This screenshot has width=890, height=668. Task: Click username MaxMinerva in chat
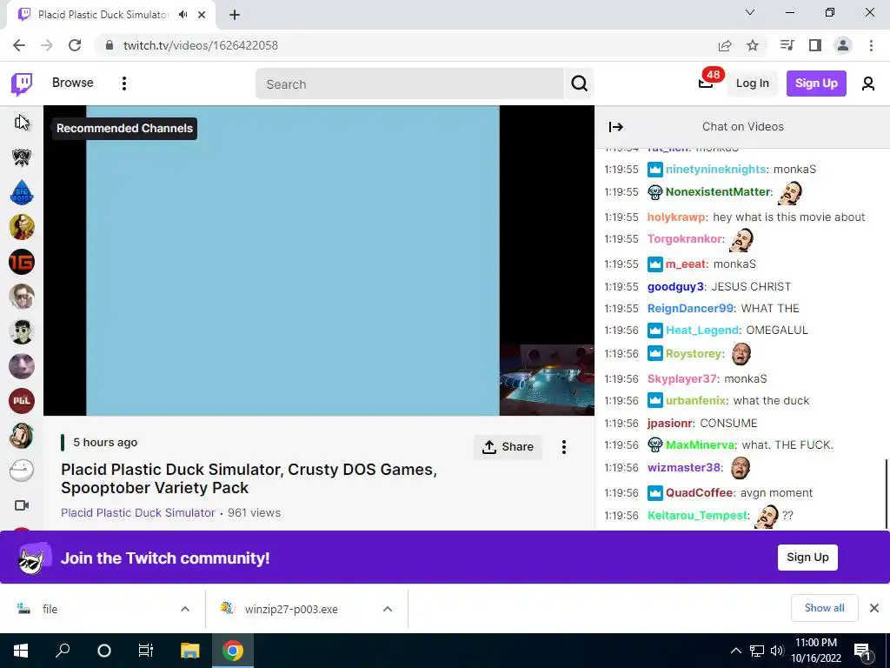[700, 444]
